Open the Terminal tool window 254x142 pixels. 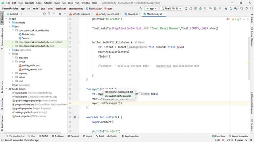point(73,136)
